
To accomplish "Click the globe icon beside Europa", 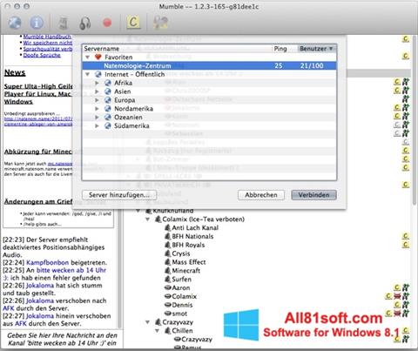I will [108, 100].
